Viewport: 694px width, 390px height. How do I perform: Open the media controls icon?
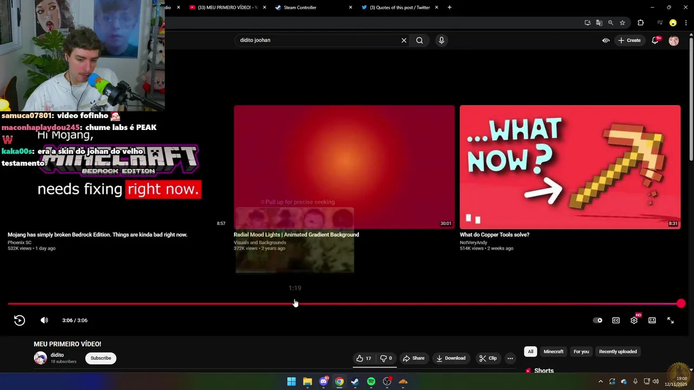point(659,23)
